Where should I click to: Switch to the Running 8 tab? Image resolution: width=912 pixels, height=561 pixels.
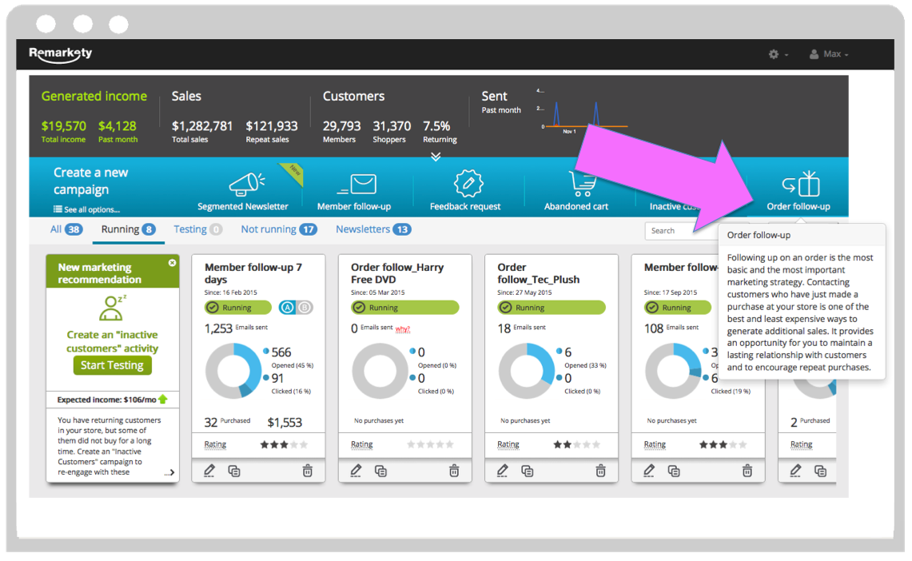[128, 229]
